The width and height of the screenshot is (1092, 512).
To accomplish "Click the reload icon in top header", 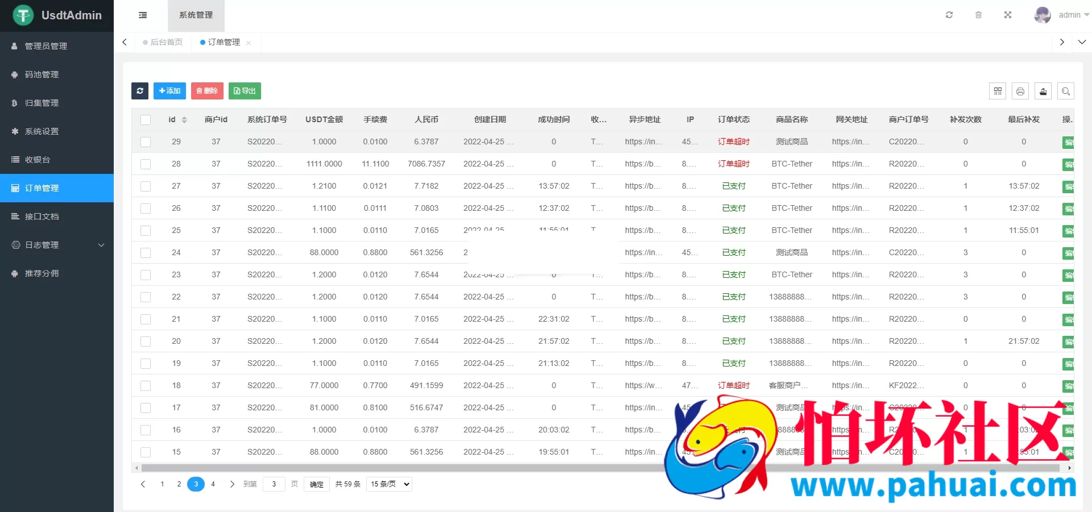I will coord(949,15).
